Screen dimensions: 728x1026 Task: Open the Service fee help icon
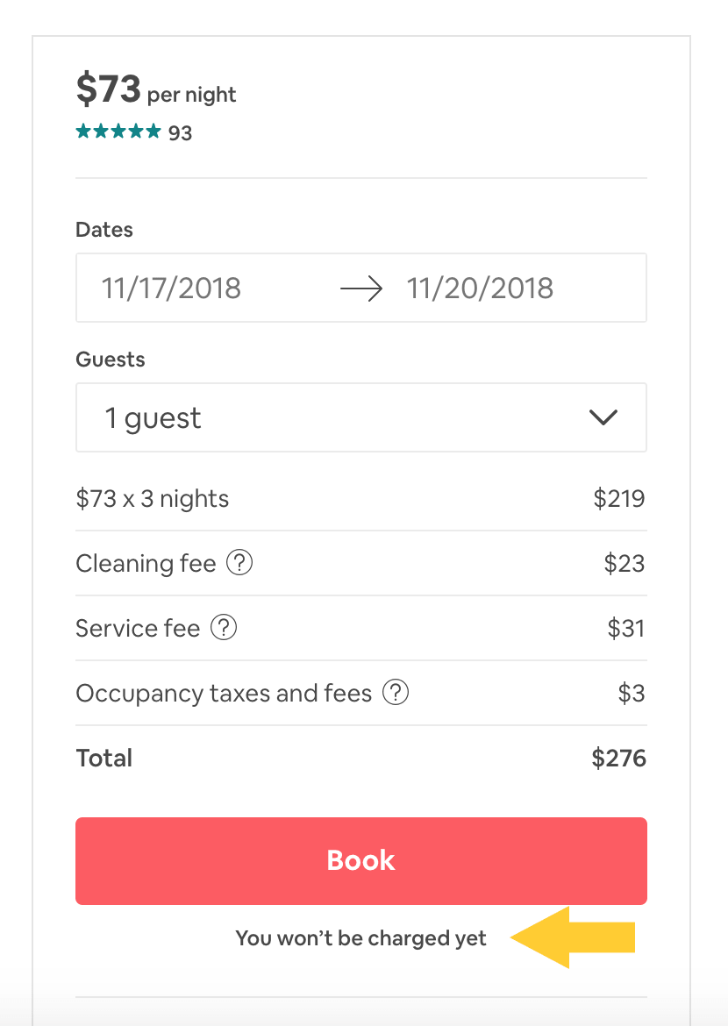point(225,628)
